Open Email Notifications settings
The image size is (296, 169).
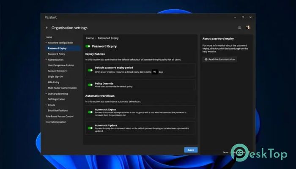[58, 111]
